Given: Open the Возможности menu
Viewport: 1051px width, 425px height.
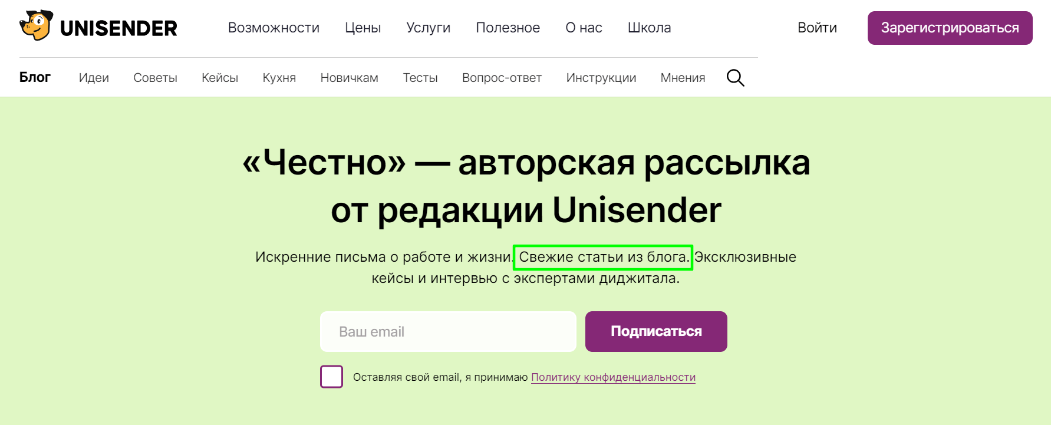Looking at the screenshot, I should (x=274, y=28).
